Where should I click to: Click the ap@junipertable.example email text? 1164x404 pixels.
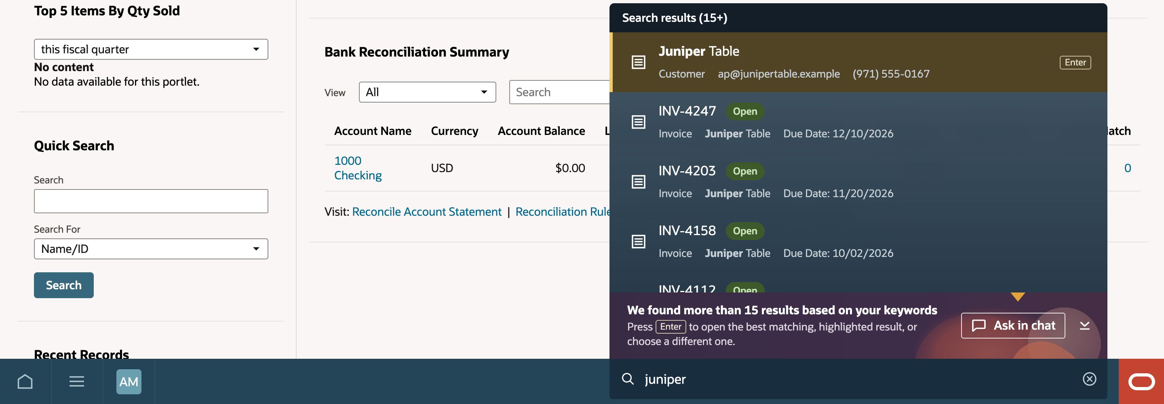point(778,74)
